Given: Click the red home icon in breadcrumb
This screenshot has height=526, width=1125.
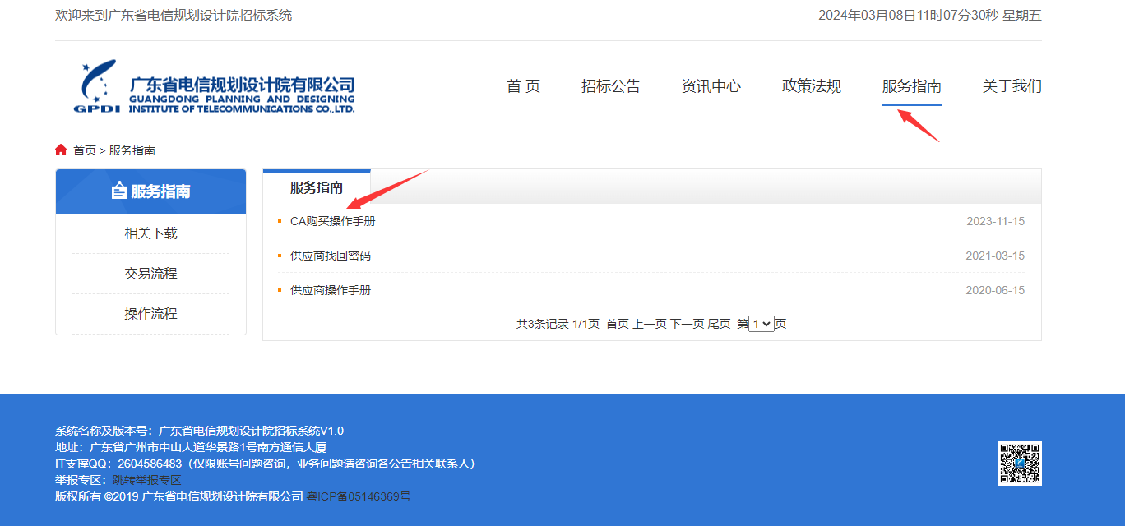Looking at the screenshot, I should (61, 150).
